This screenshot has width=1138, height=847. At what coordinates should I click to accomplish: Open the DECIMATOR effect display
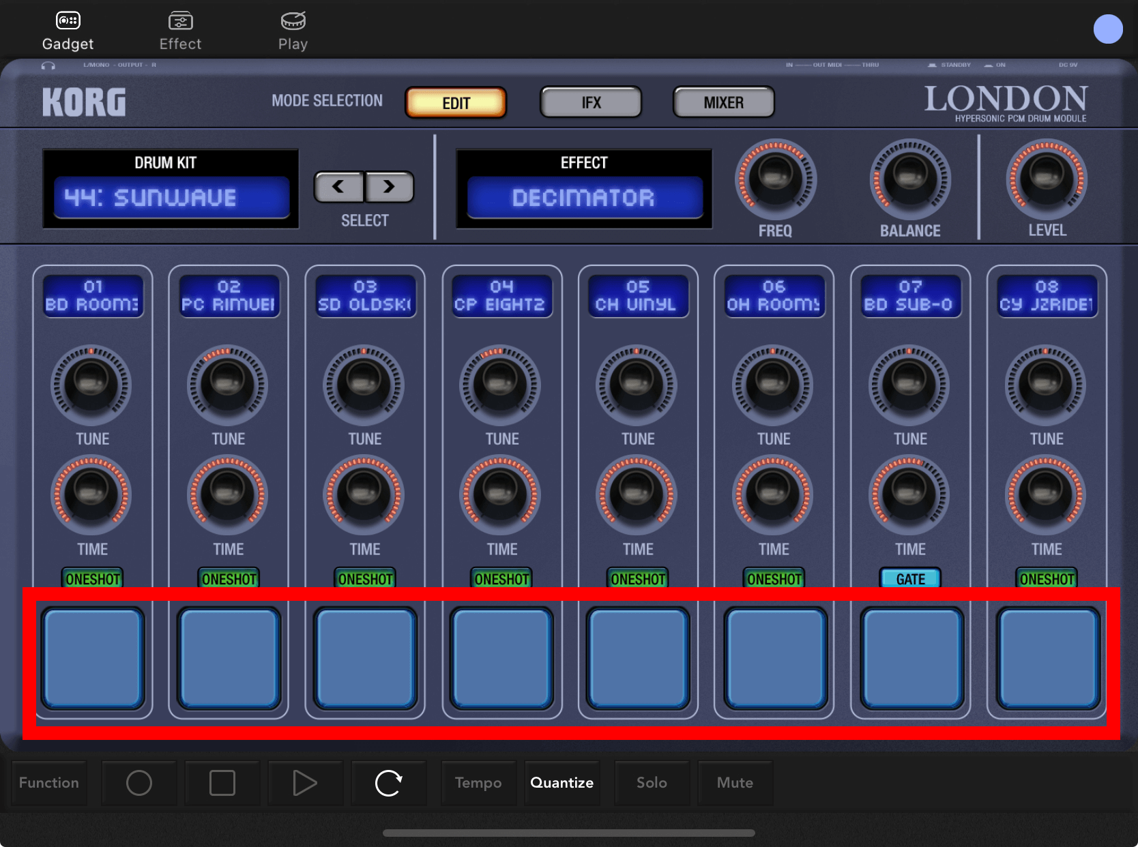pos(585,198)
